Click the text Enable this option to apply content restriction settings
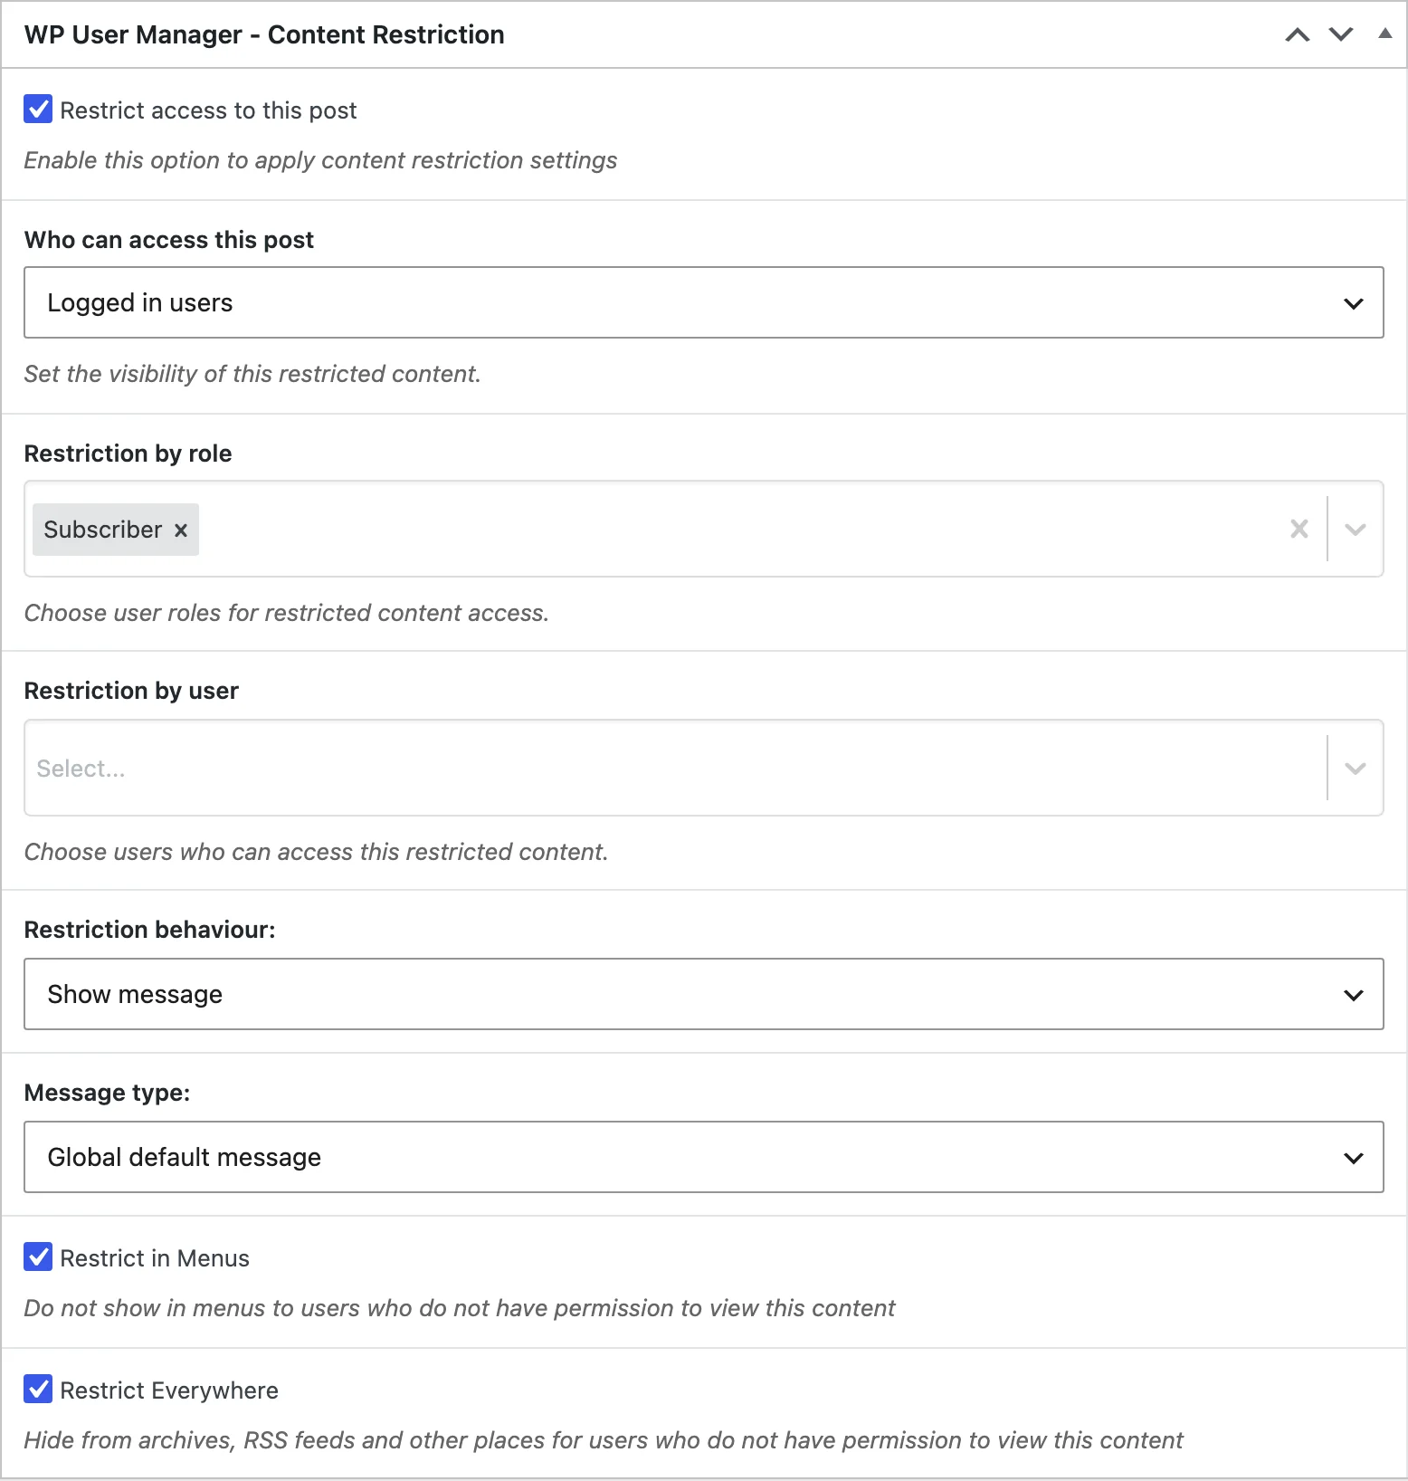The image size is (1408, 1481). pos(320,160)
